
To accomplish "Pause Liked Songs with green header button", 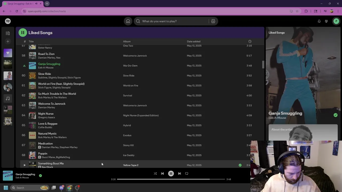I will pos(23,33).
